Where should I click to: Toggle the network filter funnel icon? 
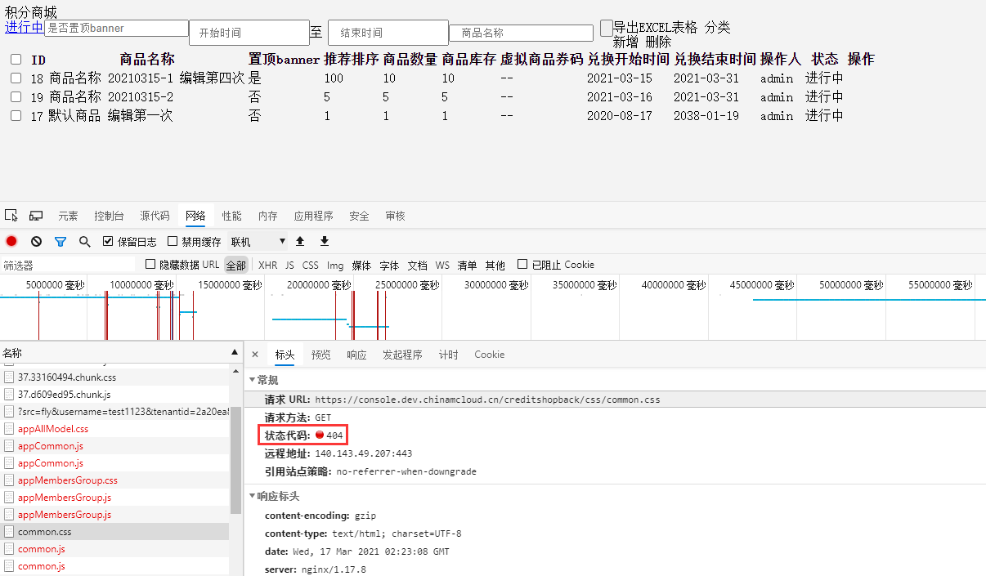click(60, 242)
